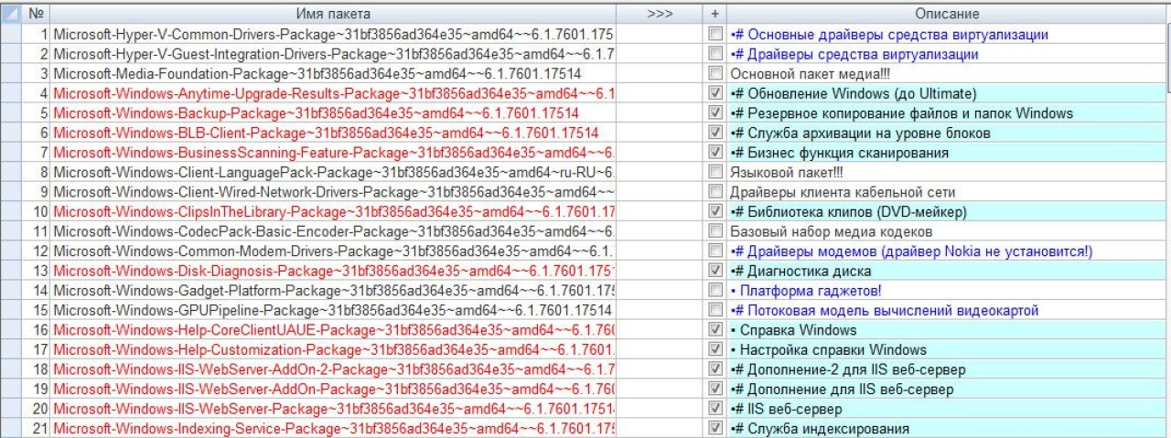Toggle checkbox for Hyper-V Guest Integration Drivers
1171x438 pixels.
click(x=715, y=54)
